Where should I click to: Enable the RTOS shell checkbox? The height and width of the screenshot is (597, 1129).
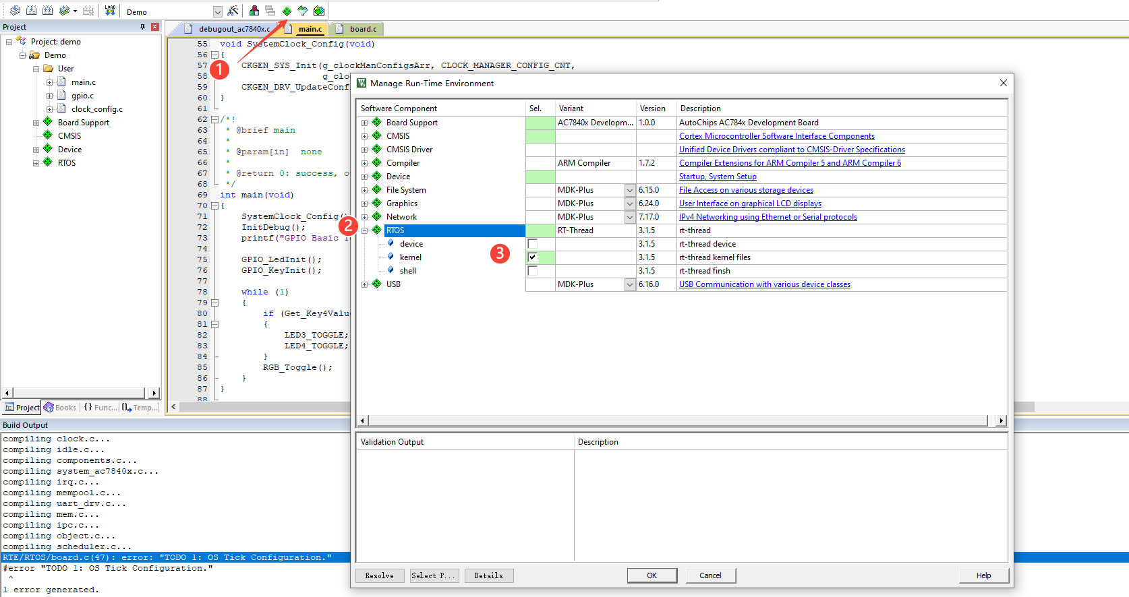coord(532,271)
